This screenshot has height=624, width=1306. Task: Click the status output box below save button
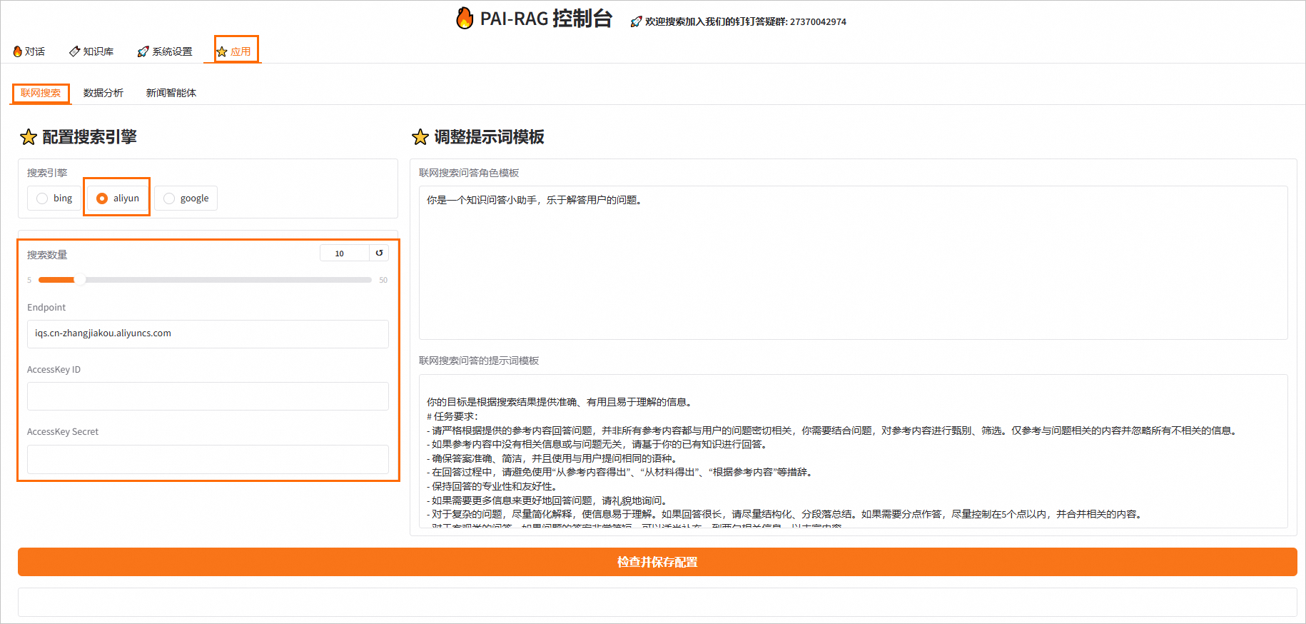click(x=657, y=602)
